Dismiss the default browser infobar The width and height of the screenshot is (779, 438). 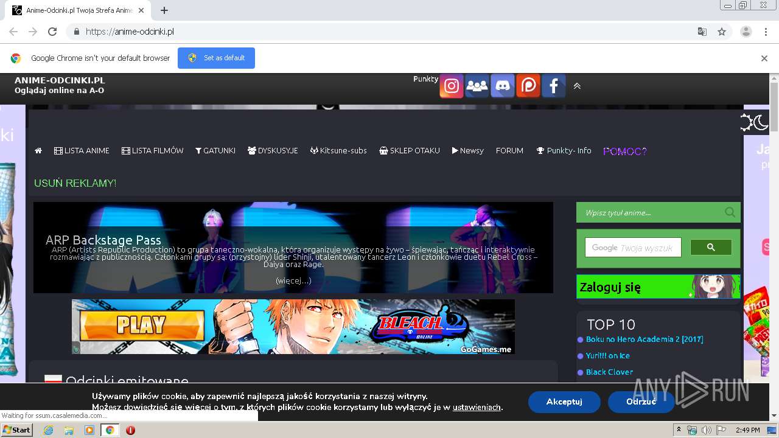764,58
